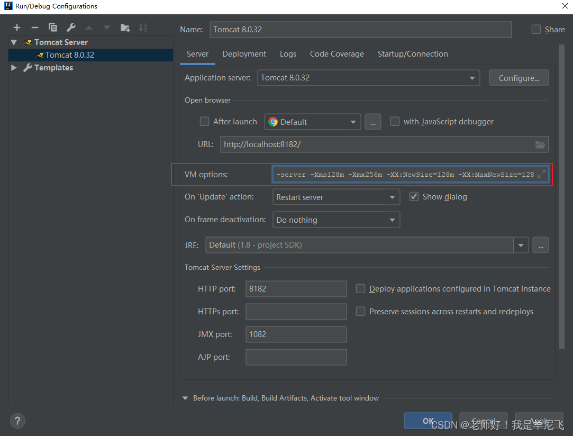573x436 pixels.
Task: Click the Configure... button
Action: (x=519, y=78)
